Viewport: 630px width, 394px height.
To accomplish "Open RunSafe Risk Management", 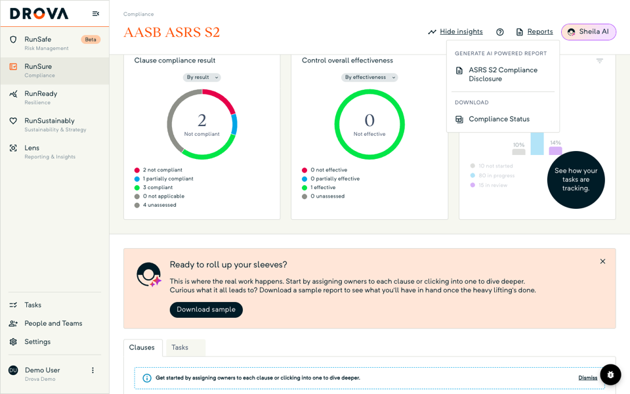I will pyautogui.click(x=54, y=43).
